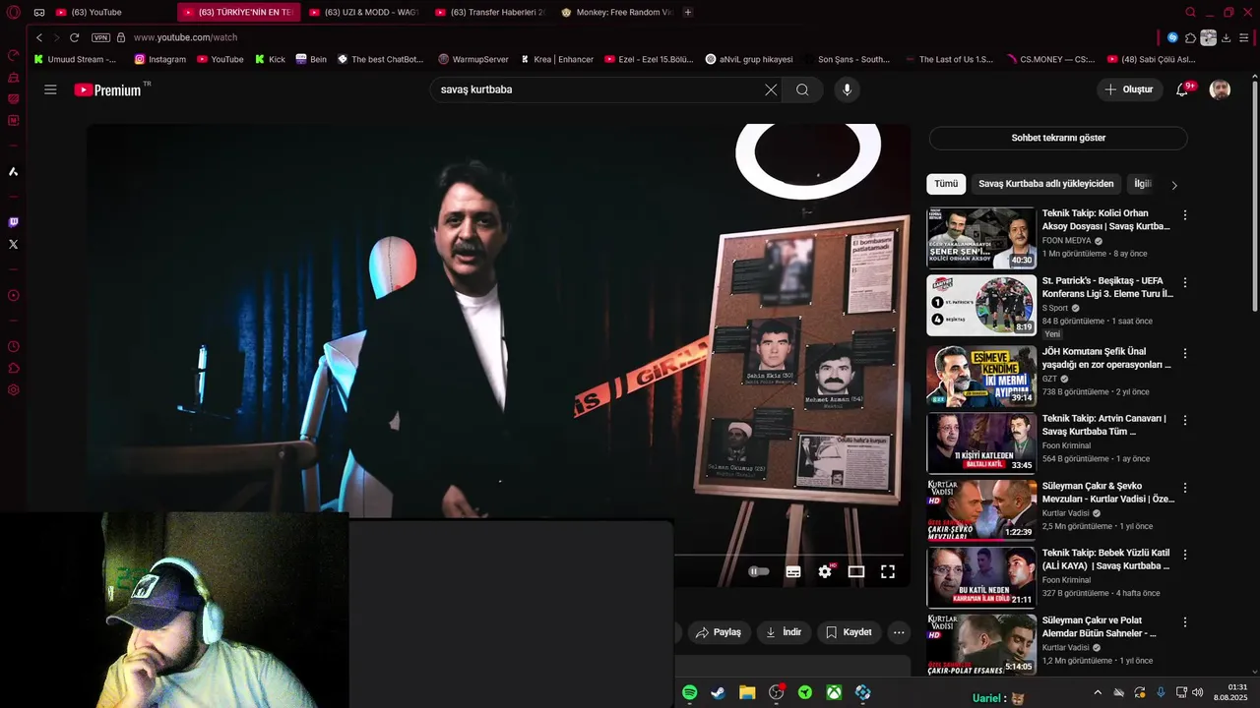Open more actions ellipsis next to Kaydet
1260x708 pixels.
[x=899, y=632]
